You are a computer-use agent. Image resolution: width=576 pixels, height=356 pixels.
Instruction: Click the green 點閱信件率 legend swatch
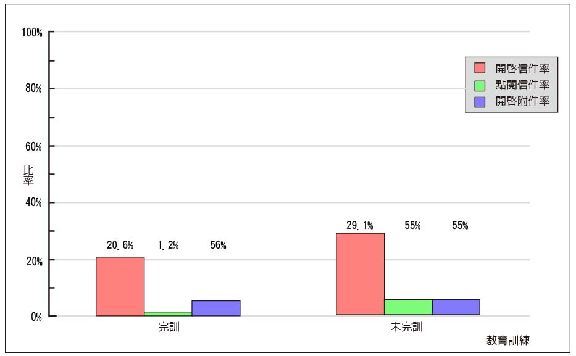[x=480, y=85]
